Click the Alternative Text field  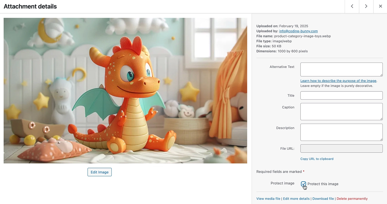tap(341, 69)
